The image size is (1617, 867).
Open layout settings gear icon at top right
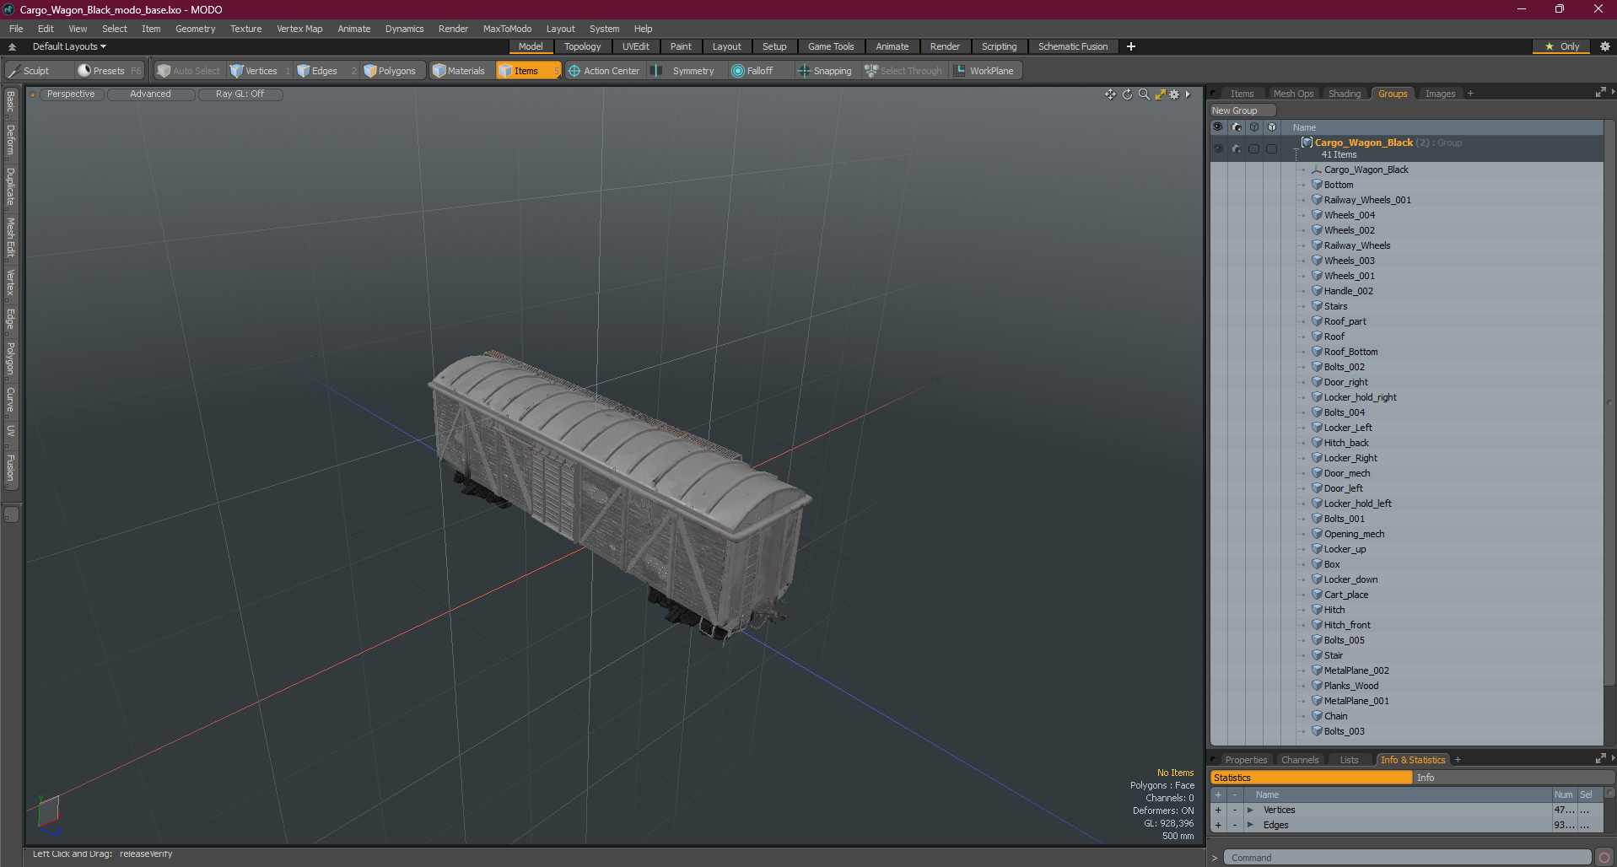(1604, 46)
